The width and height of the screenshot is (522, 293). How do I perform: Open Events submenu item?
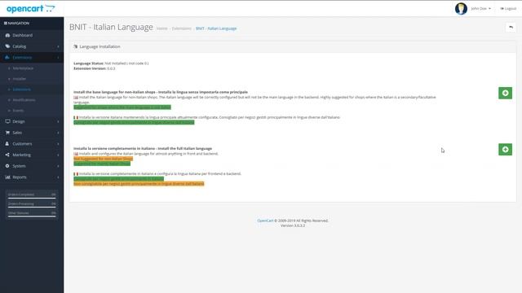[18, 111]
